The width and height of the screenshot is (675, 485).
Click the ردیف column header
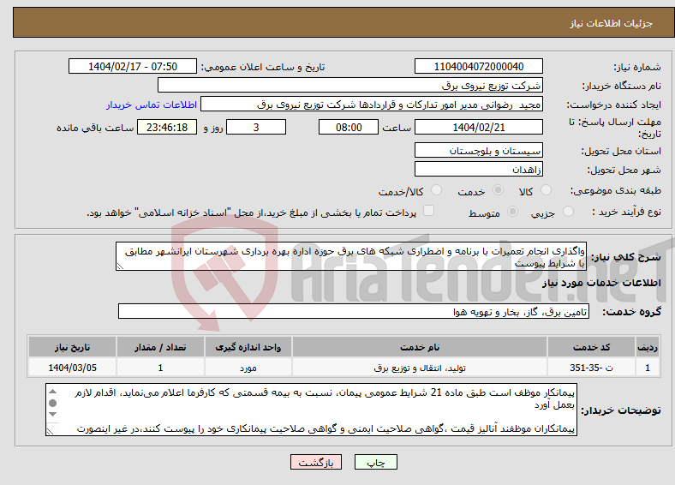coord(648,347)
